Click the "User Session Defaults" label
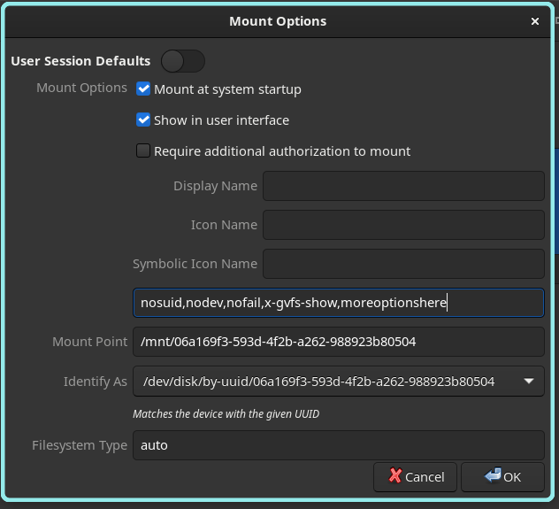The width and height of the screenshot is (559, 509). pyautogui.click(x=80, y=61)
